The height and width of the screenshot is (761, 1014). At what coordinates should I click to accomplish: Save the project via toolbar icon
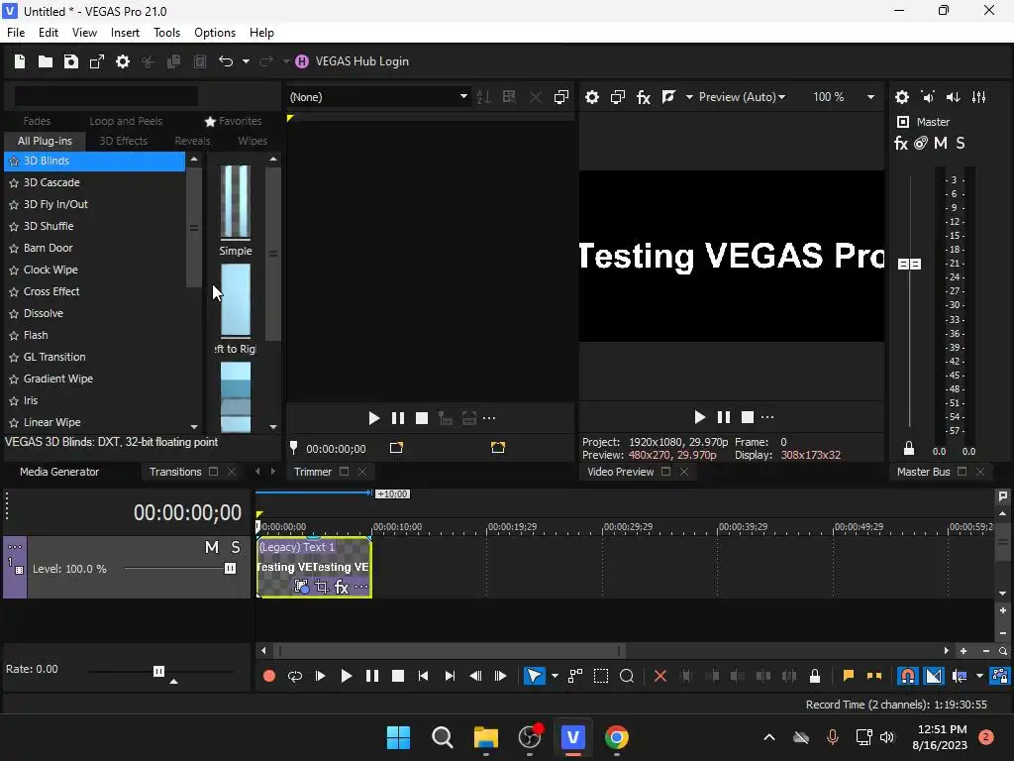(x=71, y=61)
